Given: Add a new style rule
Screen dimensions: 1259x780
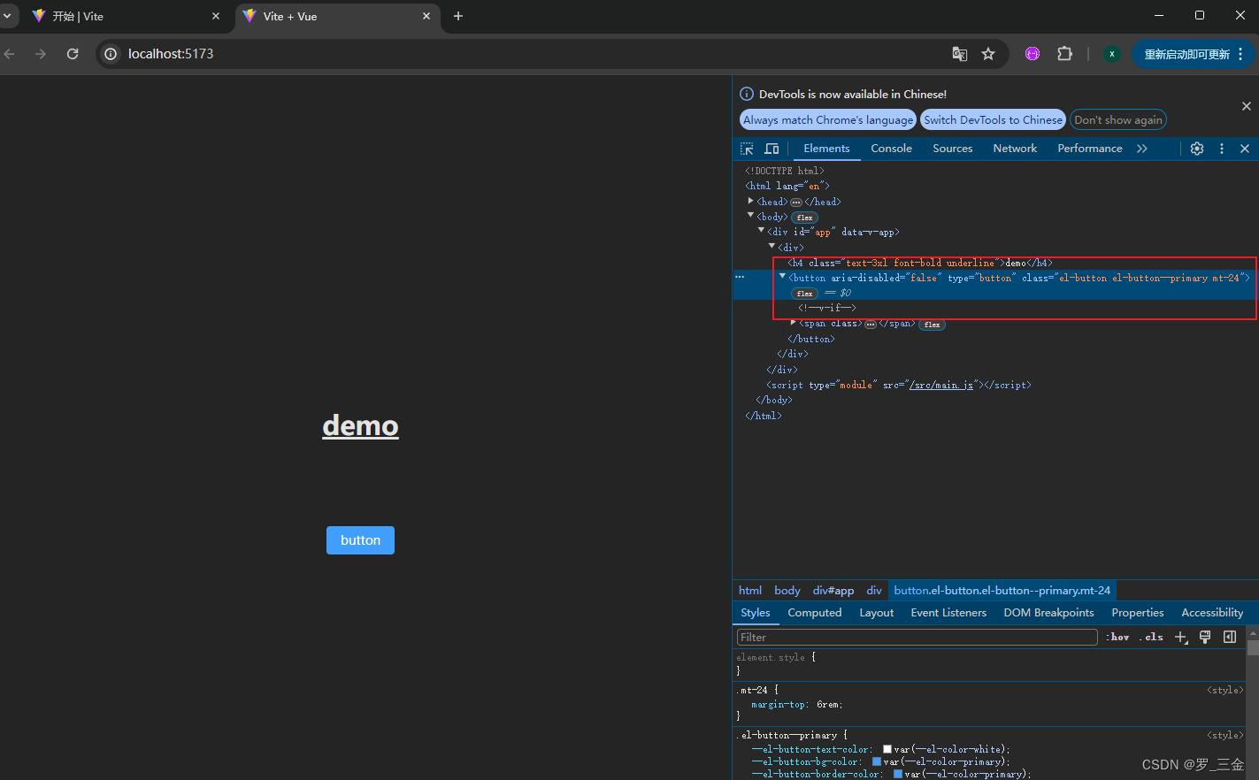Looking at the screenshot, I should tap(1181, 637).
